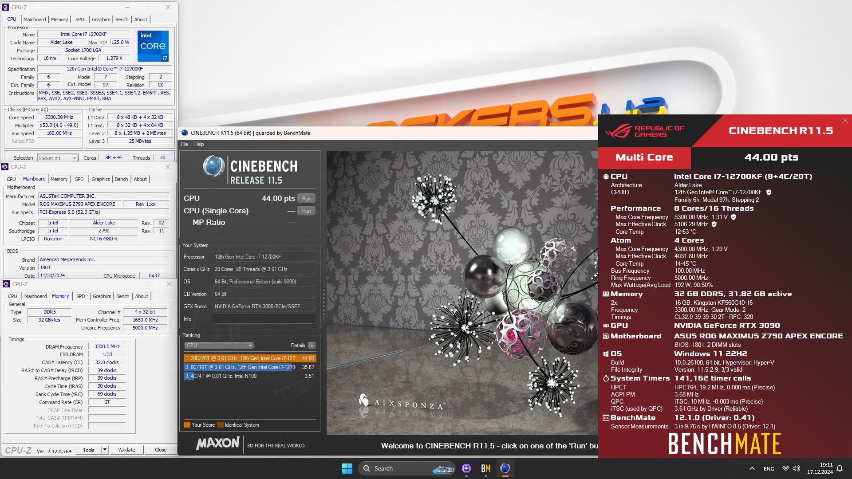The width and height of the screenshot is (852, 479).
Task: Run the Cinebench CPU multi-core test
Action: [x=306, y=199]
